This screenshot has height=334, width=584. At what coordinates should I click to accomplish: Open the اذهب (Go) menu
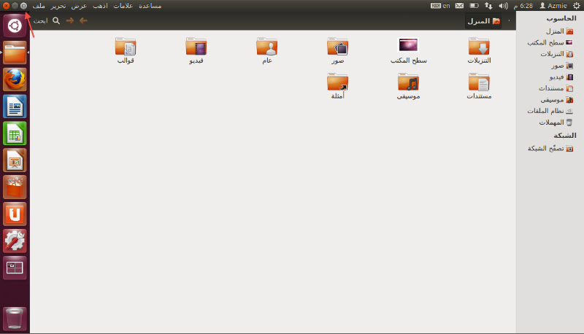100,6
